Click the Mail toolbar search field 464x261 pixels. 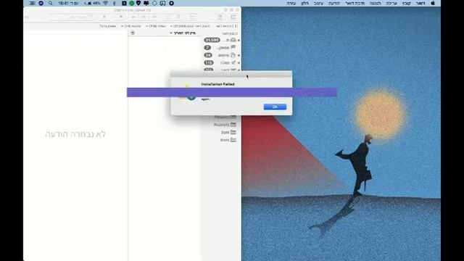pos(72,17)
